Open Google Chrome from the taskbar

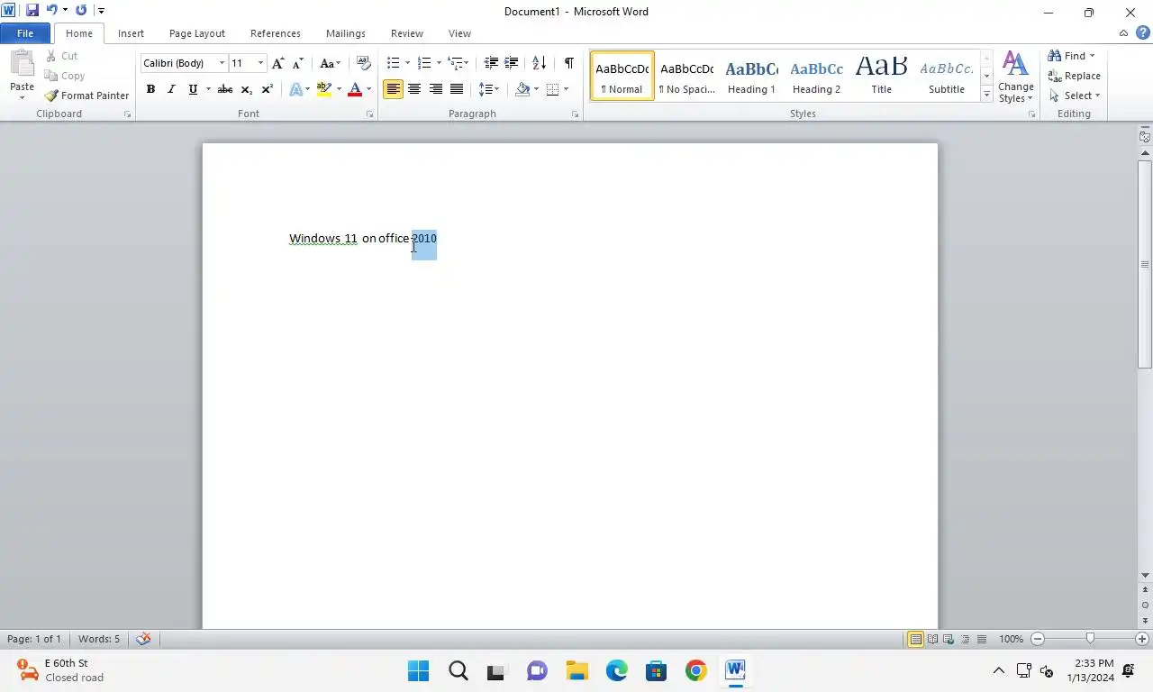[x=695, y=670]
